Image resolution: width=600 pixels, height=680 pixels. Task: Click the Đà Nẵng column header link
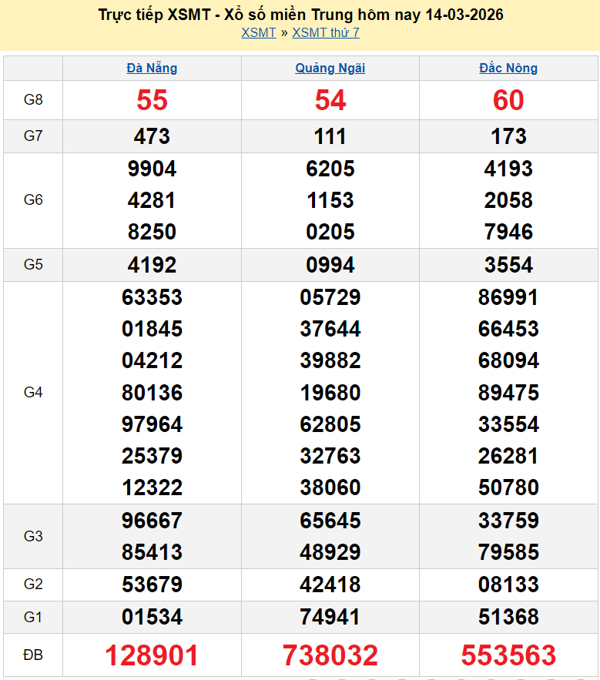tap(152, 68)
